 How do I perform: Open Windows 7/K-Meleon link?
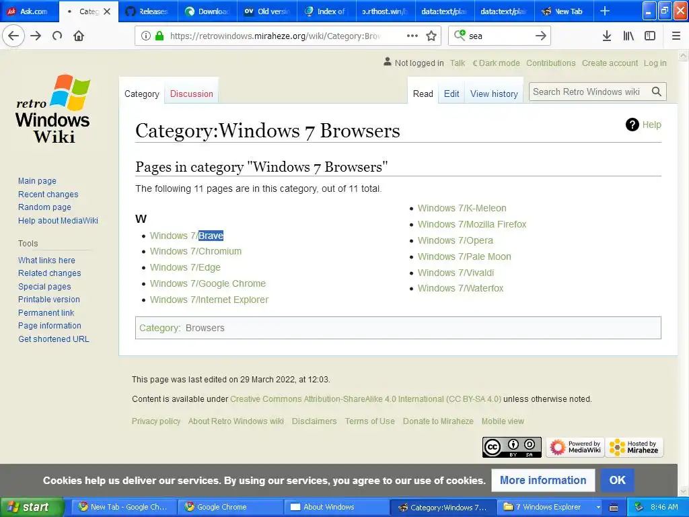click(462, 209)
